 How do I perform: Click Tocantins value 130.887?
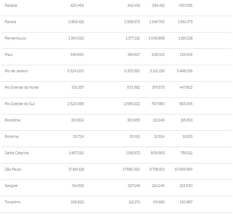pyautogui.click(x=186, y=202)
